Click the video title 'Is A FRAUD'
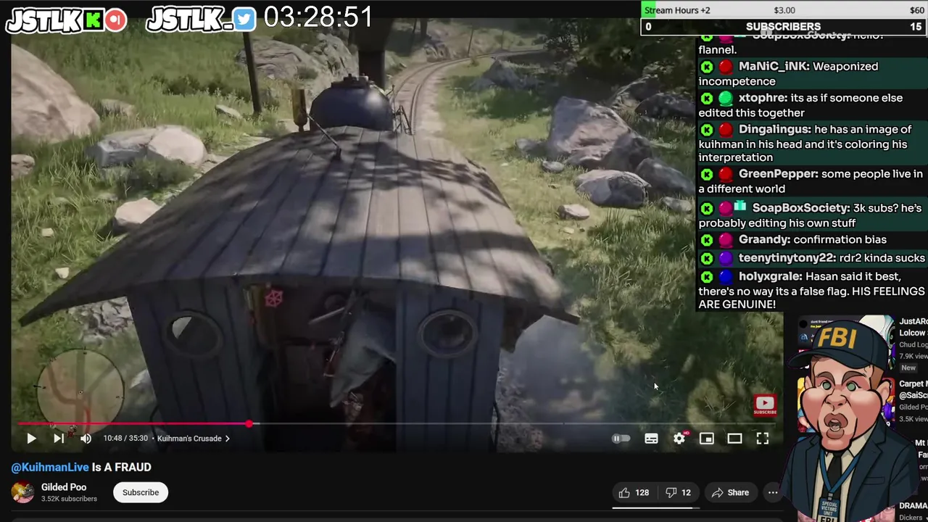The height and width of the screenshot is (522, 928). click(x=121, y=467)
